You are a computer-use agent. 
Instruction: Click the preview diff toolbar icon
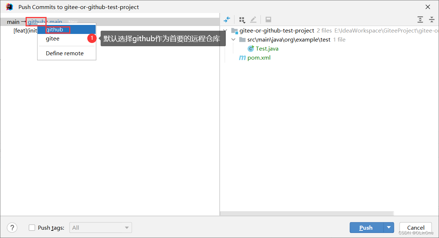pos(268,20)
